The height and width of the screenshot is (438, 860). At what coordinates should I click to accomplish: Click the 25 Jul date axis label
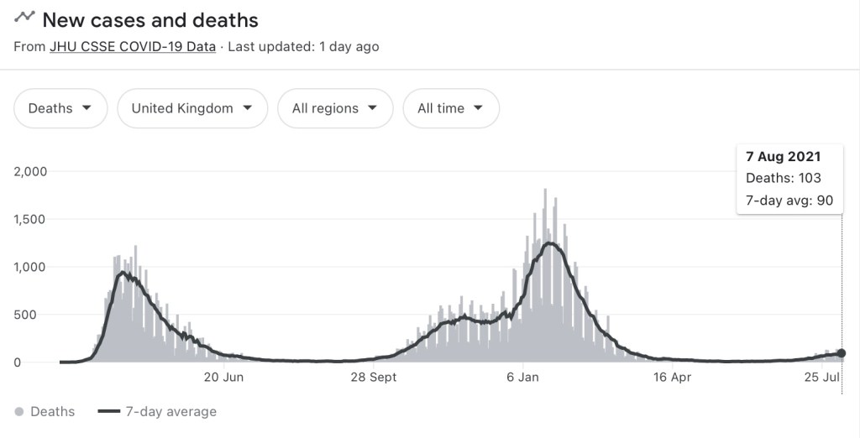click(x=822, y=378)
